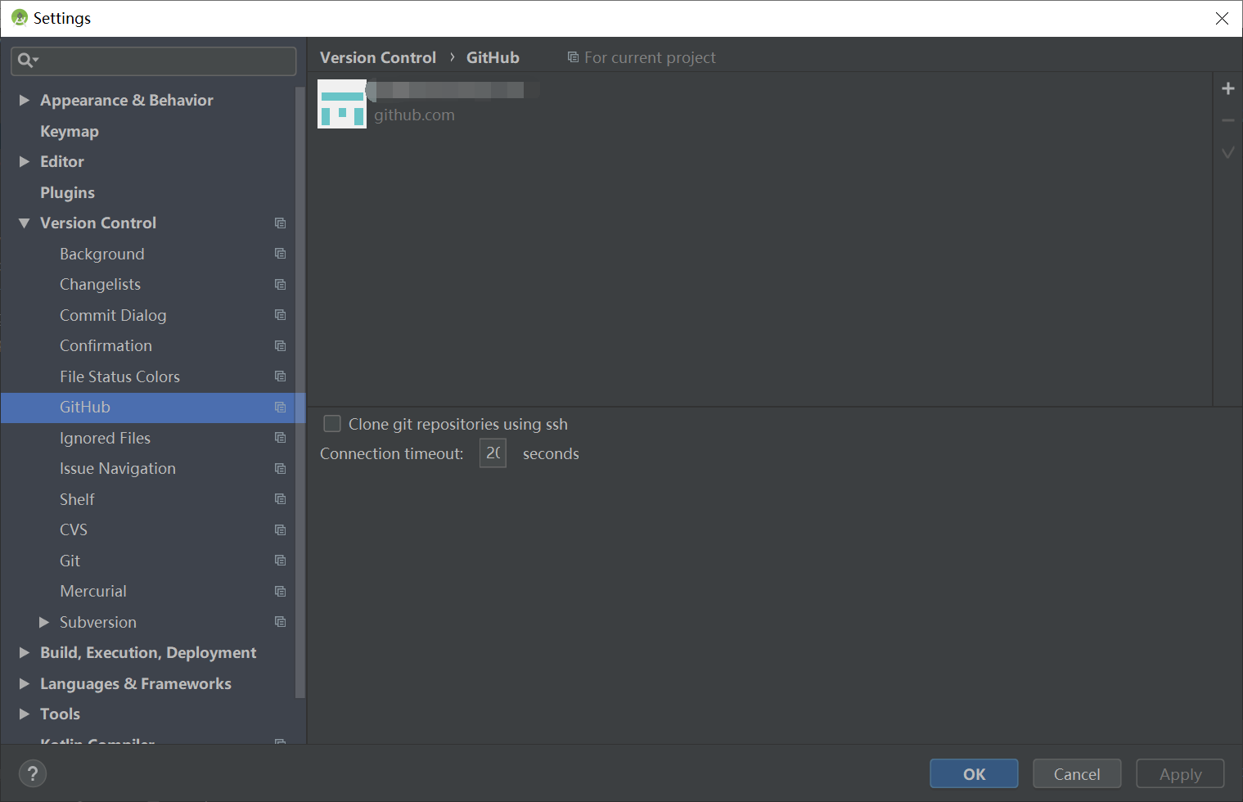
Task: Click the Apply button
Action: point(1180,773)
